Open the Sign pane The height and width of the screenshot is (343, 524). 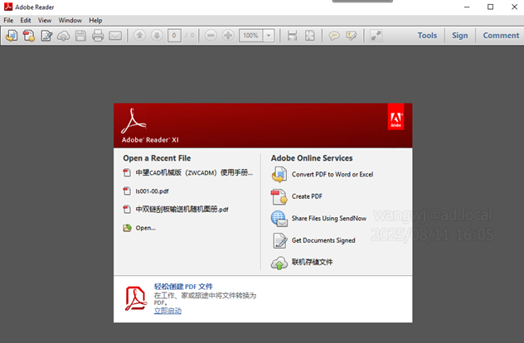tap(459, 36)
